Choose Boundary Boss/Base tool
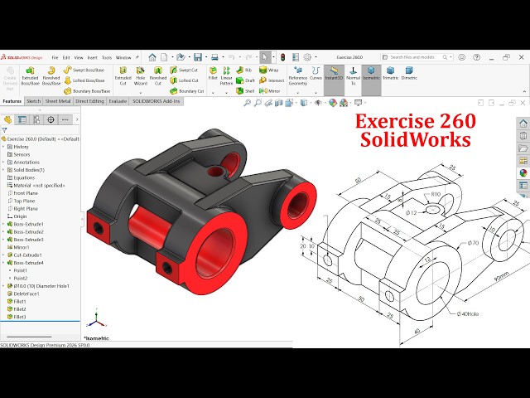The width and height of the screenshot is (530, 398). [x=87, y=91]
